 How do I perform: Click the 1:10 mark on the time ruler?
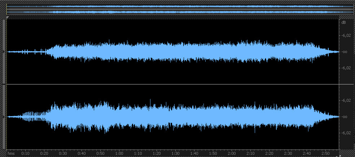(x=138, y=153)
